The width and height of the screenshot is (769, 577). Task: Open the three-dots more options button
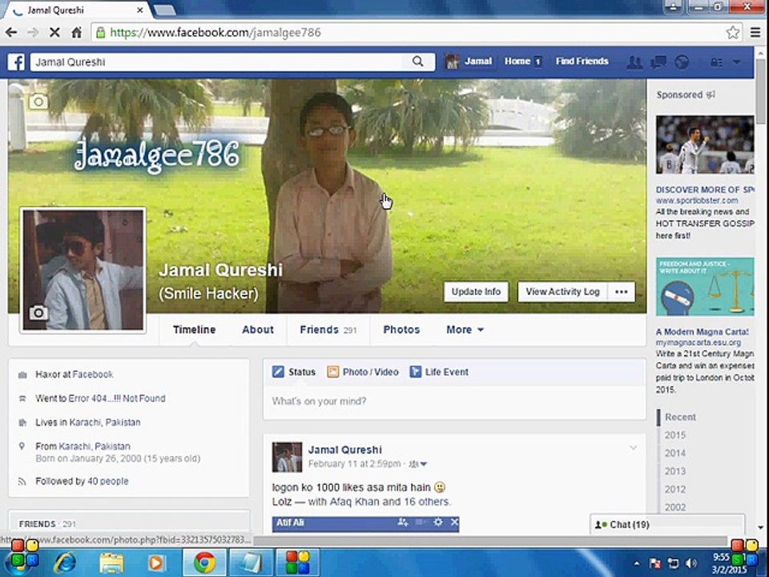(622, 292)
